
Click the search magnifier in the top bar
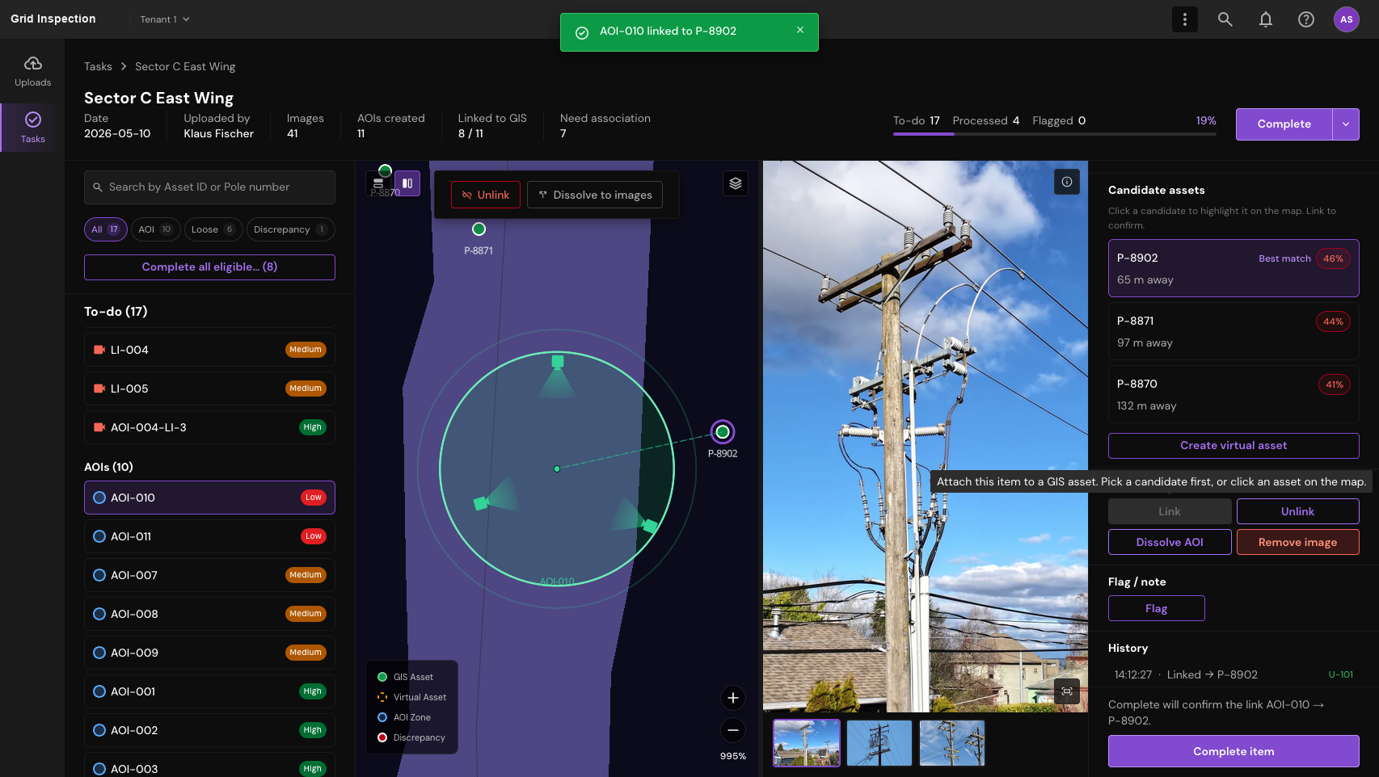pyautogui.click(x=1225, y=19)
